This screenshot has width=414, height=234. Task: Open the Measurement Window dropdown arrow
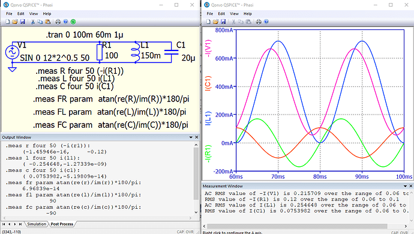click(405, 186)
